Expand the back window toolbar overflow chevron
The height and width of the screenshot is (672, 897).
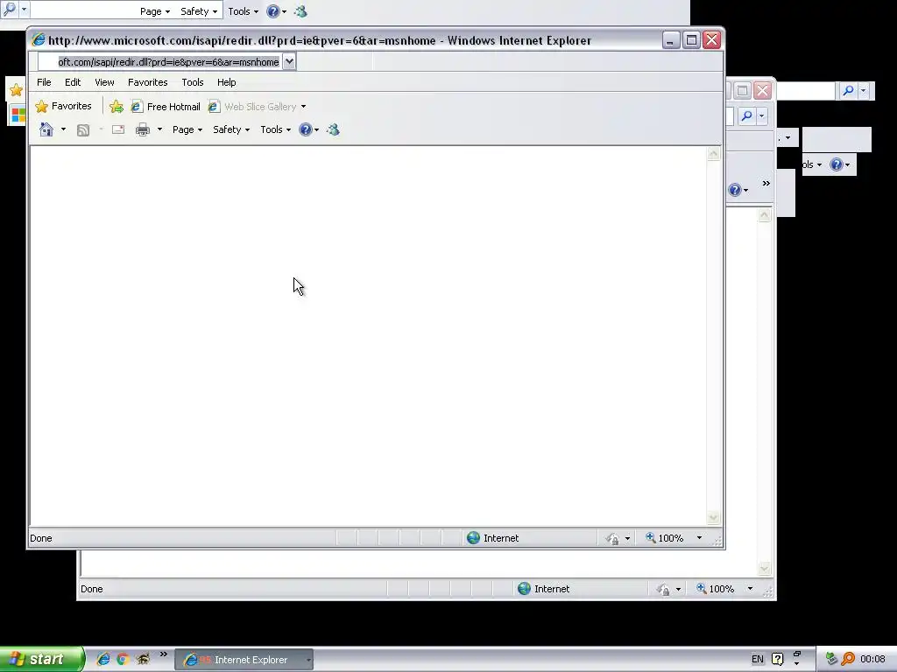pyautogui.click(x=766, y=184)
